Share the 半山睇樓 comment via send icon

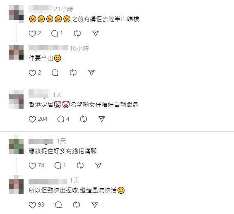[x=96, y=34]
